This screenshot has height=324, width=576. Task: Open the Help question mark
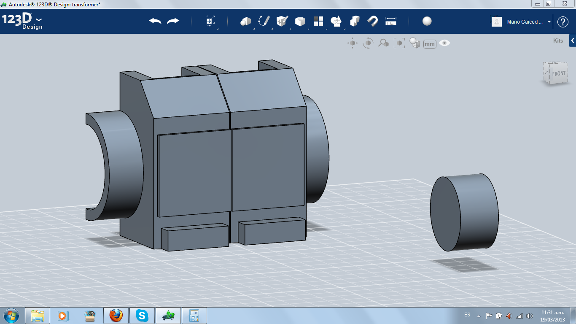pos(563,22)
